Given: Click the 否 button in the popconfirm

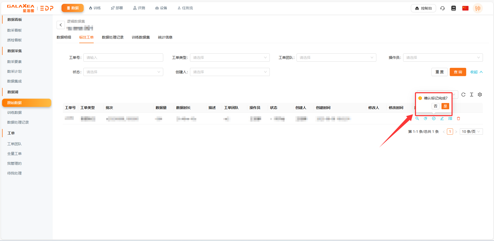Looking at the screenshot, I should 436,106.
